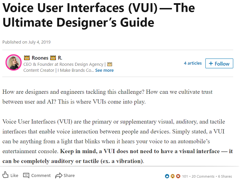Click the red love reaction icon
Screen dimensions: 241x182
(x=178, y=176)
